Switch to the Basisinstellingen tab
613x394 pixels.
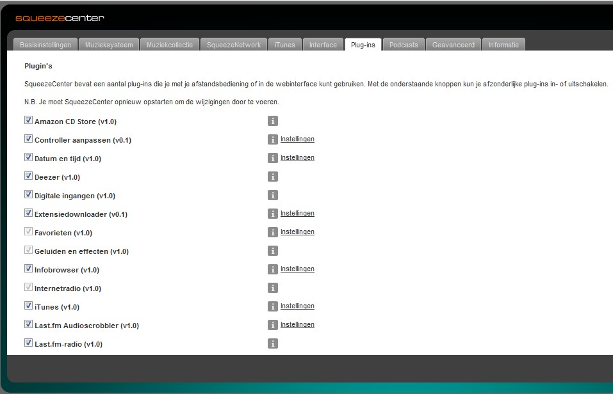click(x=45, y=45)
